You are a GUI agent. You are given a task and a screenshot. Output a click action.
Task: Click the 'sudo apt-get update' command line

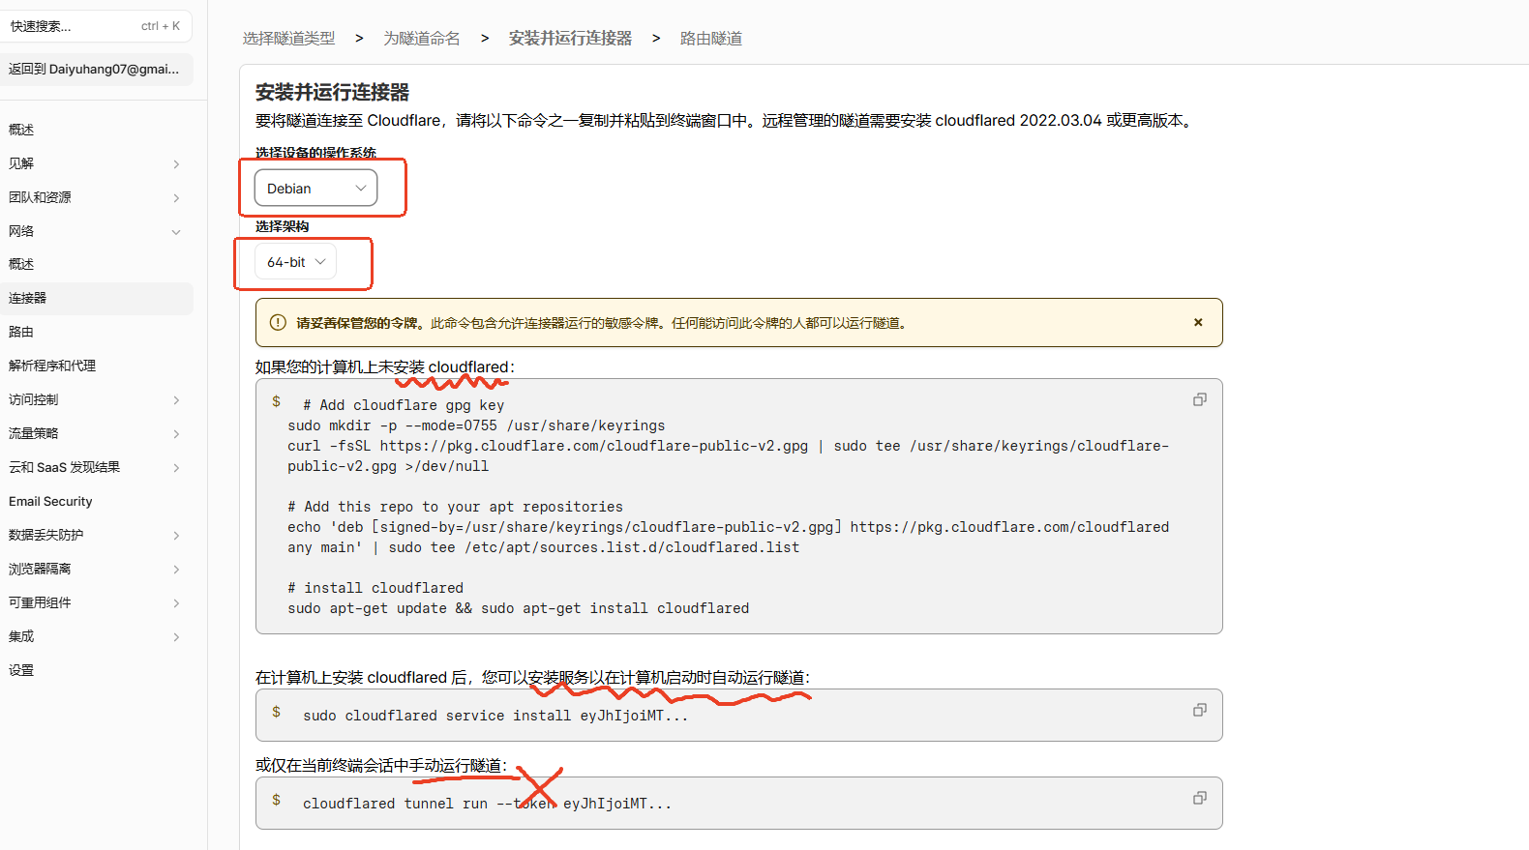click(x=518, y=608)
